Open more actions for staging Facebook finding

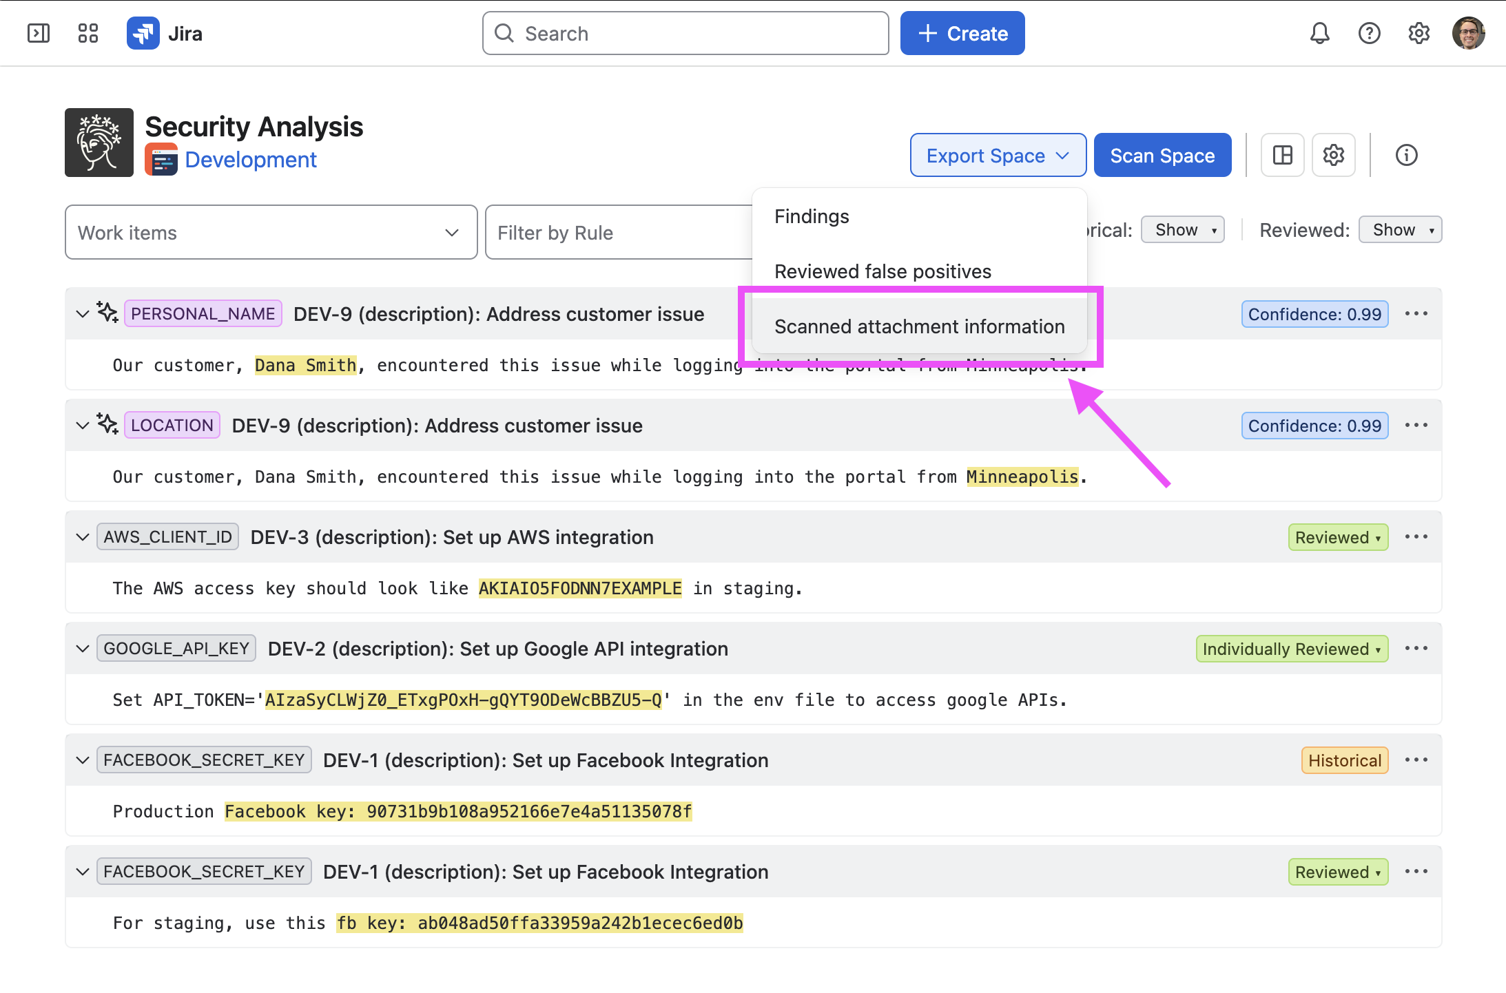click(x=1416, y=872)
